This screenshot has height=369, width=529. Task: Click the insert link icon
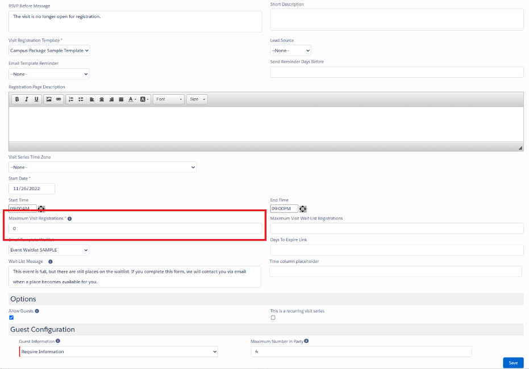[x=59, y=99]
